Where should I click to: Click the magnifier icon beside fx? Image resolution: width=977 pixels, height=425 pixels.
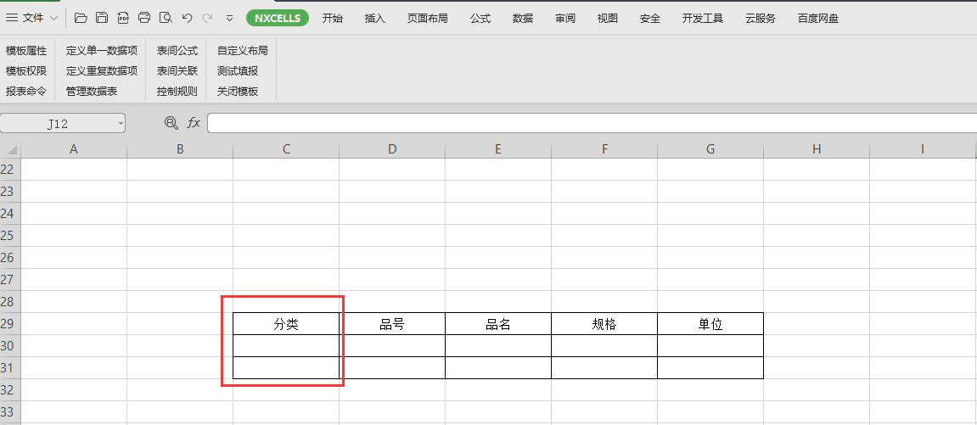click(171, 123)
